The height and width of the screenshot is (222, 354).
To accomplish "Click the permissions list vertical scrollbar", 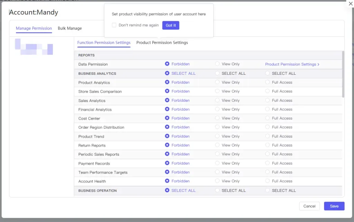I will pos(343,74).
